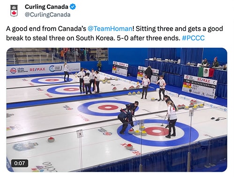The height and width of the screenshot is (177, 234).
Task: Open the Curling Canada profile avatar
Action: 14,10
